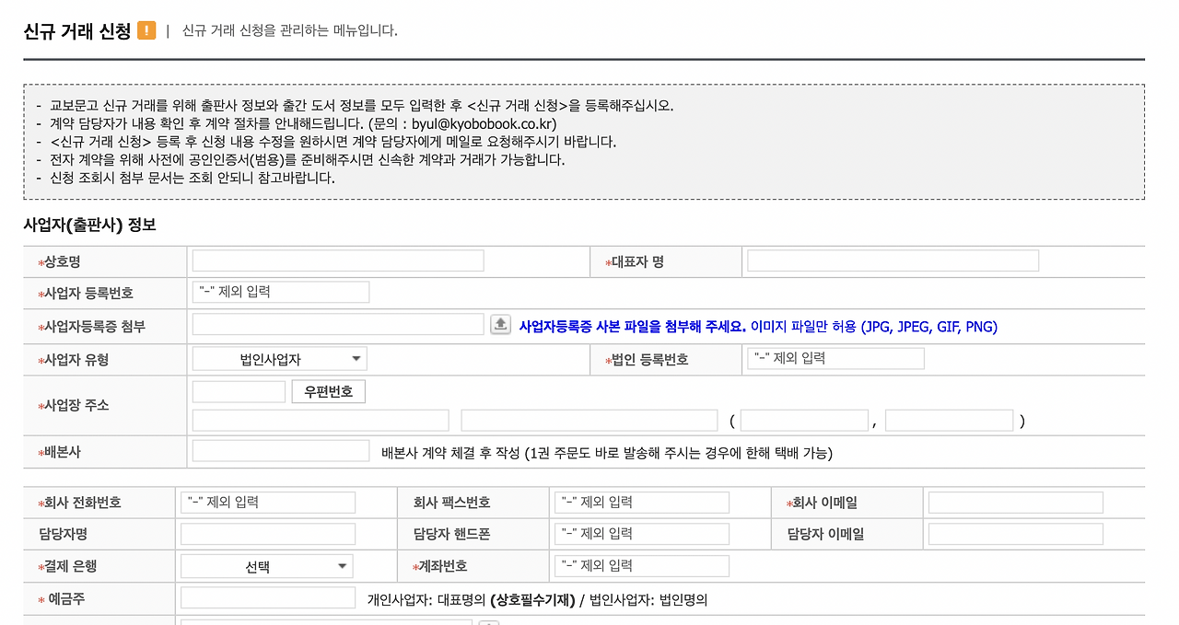This screenshot has width=1179, height=625.
Task: Click the 우편번호 postal code button
Action: tap(328, 390)
